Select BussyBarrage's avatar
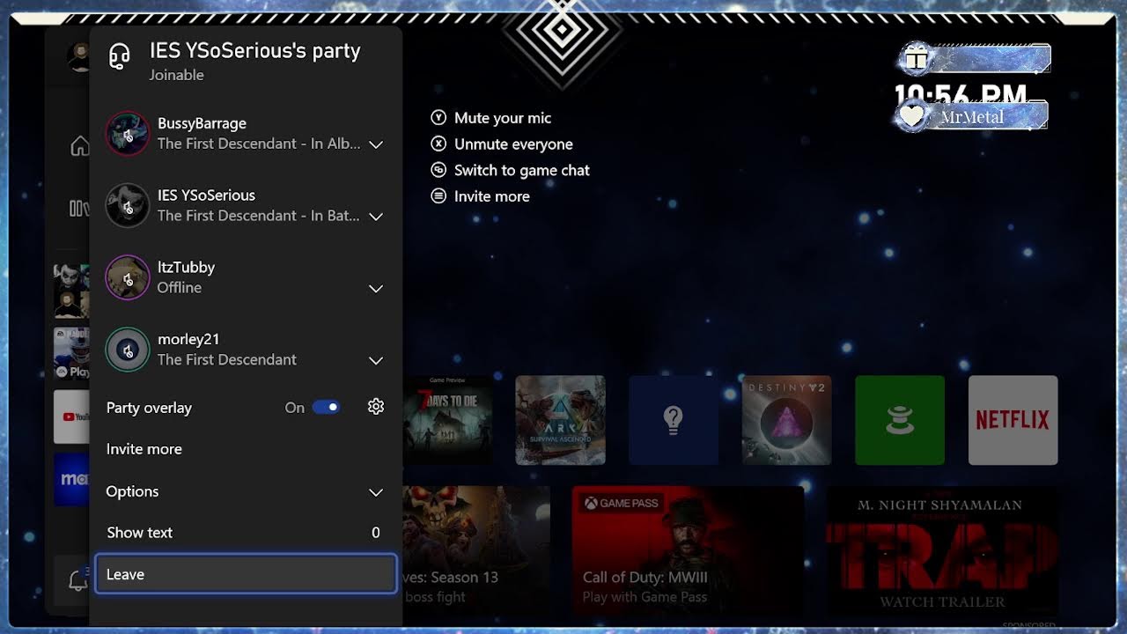The width and height of the screenshot is (1127, 634). [128, 134]
